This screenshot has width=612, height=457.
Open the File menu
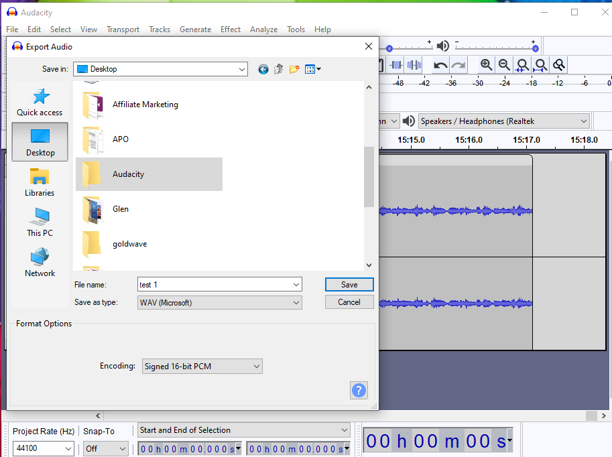click(x=12, y=29)
